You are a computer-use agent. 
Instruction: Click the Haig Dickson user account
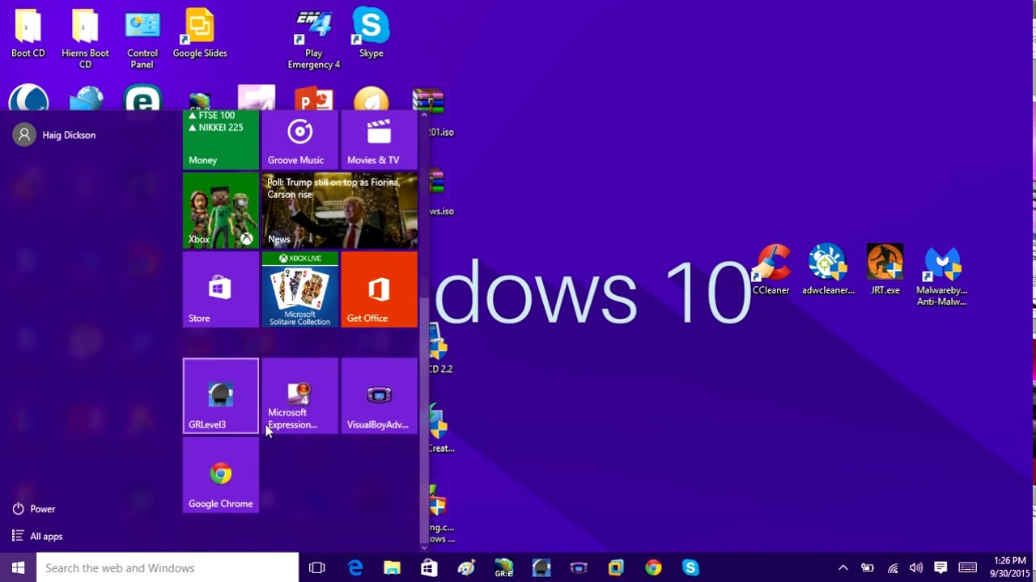pos(54,135)
